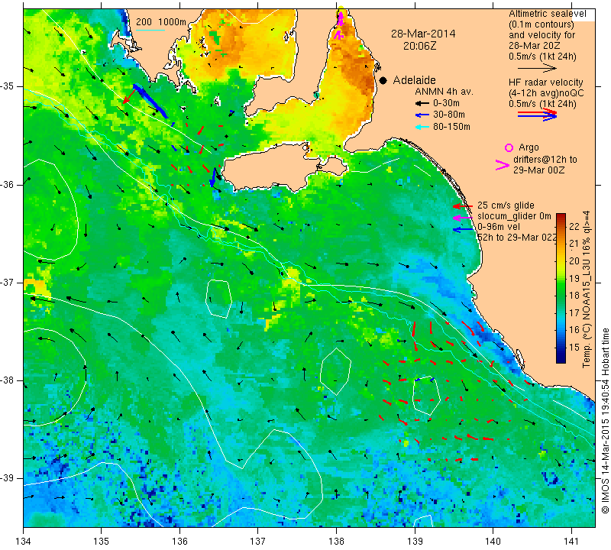Image resolution: width=611 pixels, height=550 pixels.
Task: Click the colorbar tick label 17
Action: pyautogui.click(x=574, y=313)
